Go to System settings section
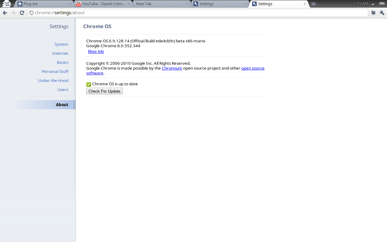The width and height of the screenshot is (387, 242). click(61, 44)
